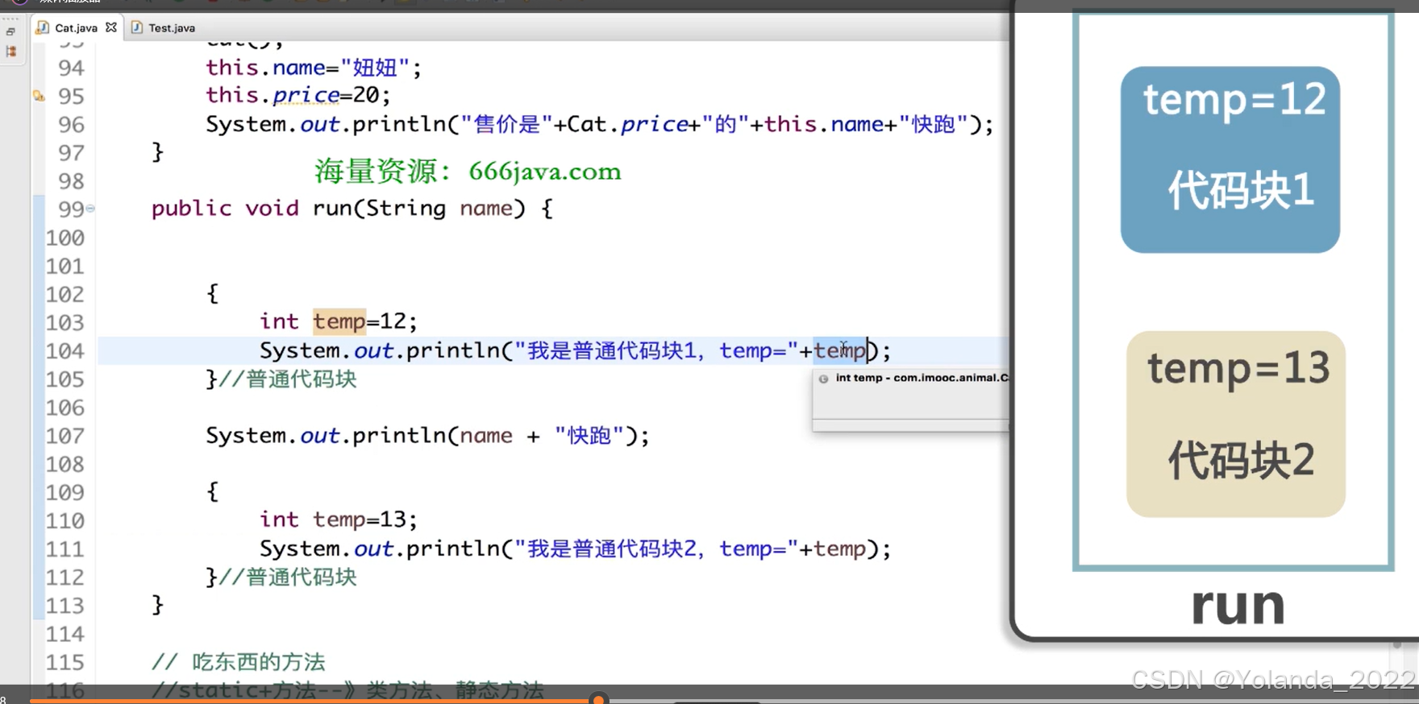The height and width of the screenshot is (704, 1419).
Task: Click the 'temp=13 代码块2' beige box
Action: [x=1236, y=424]
